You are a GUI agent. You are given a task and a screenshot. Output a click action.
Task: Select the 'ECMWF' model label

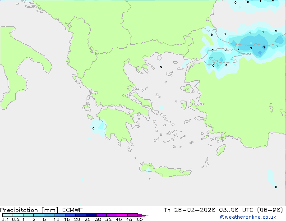[73, 210]
